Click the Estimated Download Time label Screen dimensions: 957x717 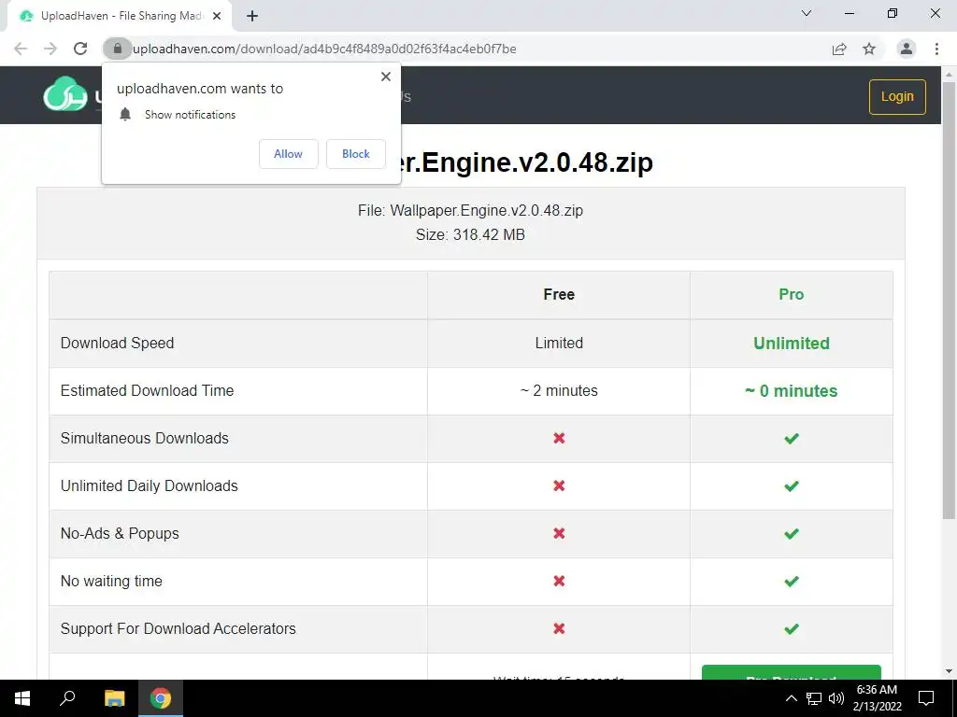147,391
